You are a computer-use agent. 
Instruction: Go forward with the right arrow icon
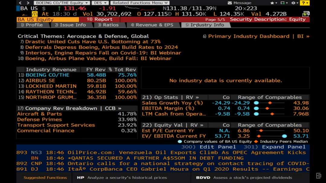[28, 3]
